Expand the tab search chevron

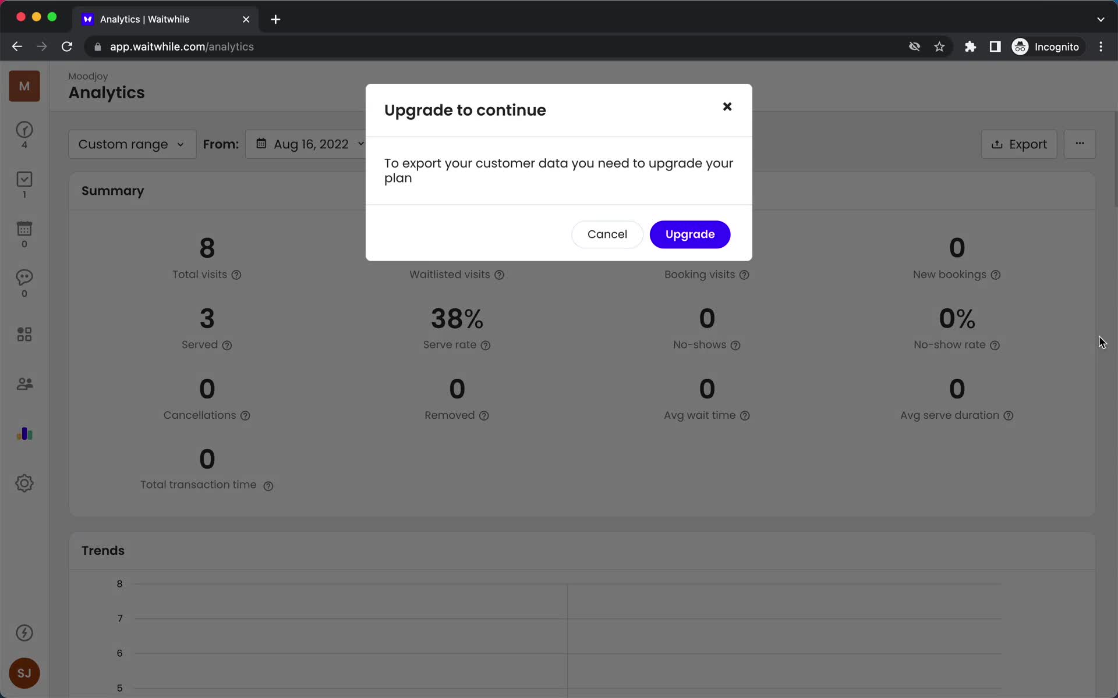coord(1101,19)
